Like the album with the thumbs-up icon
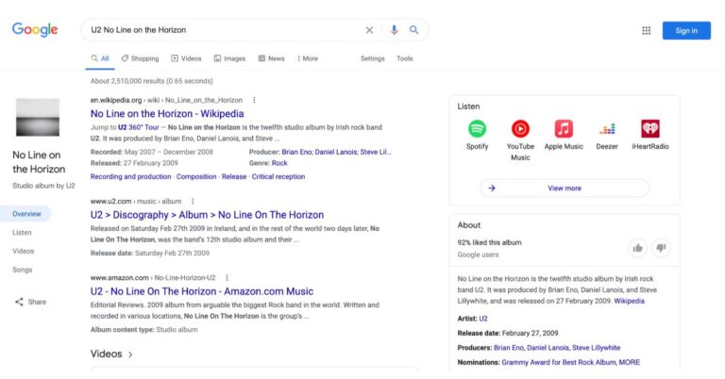This screenshot has width=725, height=379. tap(637, 248)
